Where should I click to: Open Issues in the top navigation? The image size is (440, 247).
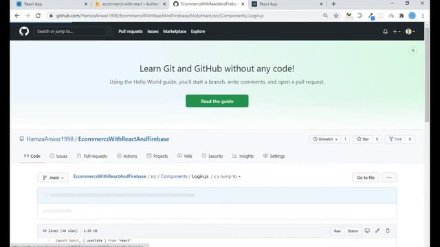coord(153,32)
